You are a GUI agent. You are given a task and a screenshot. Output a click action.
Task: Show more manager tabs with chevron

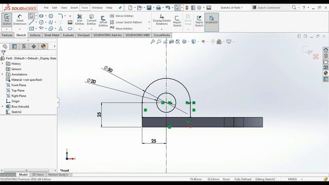tap(54, 46)
